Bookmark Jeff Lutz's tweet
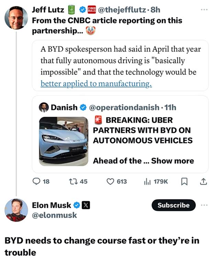 [x=183, y=181]
